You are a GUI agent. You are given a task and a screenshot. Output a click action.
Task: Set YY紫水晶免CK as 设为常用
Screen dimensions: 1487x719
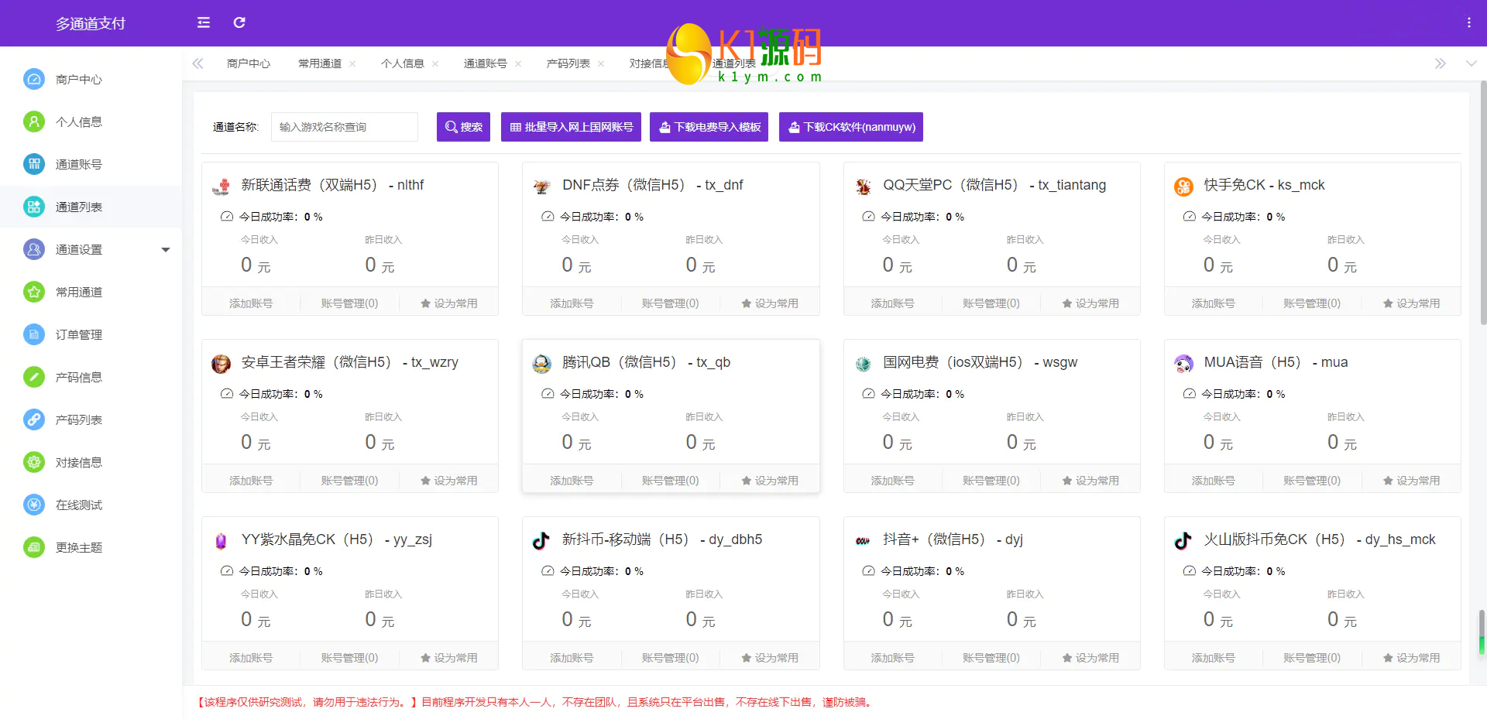tap(449, 658)
